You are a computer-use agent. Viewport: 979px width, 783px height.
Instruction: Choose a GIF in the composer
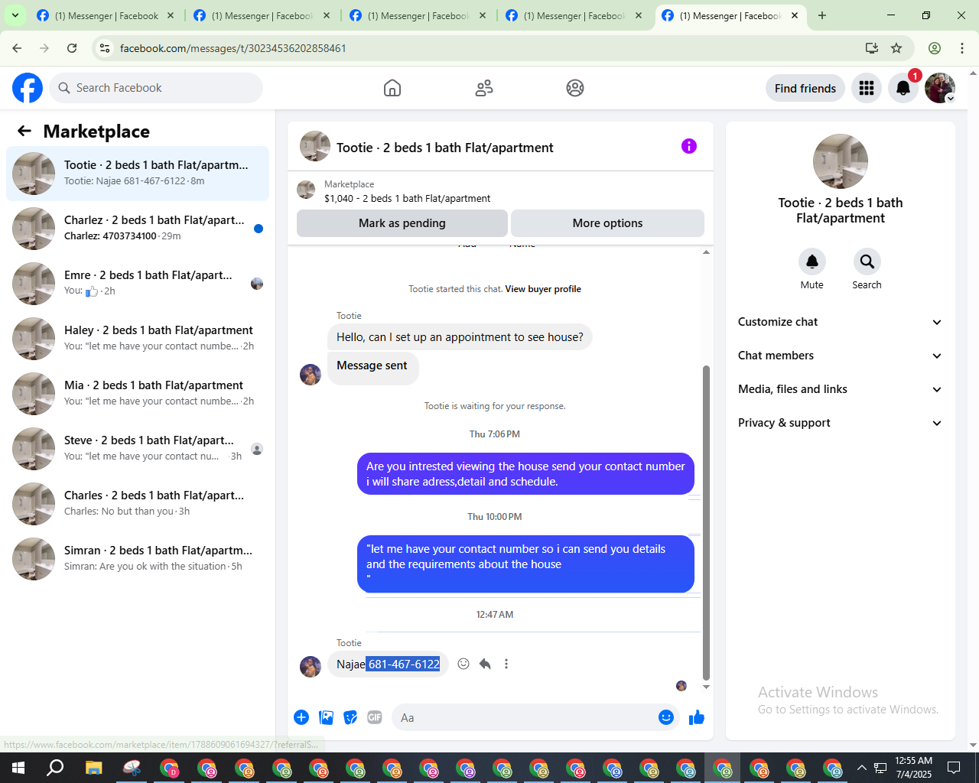(x=375, y=717)
